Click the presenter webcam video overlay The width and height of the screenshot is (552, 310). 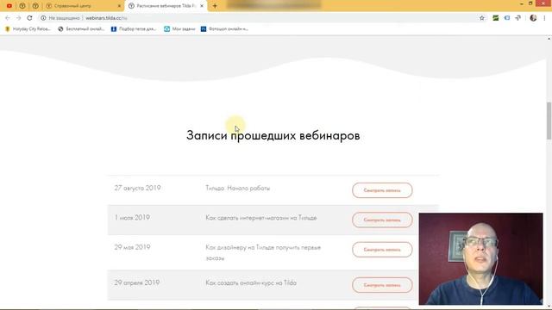480,258
